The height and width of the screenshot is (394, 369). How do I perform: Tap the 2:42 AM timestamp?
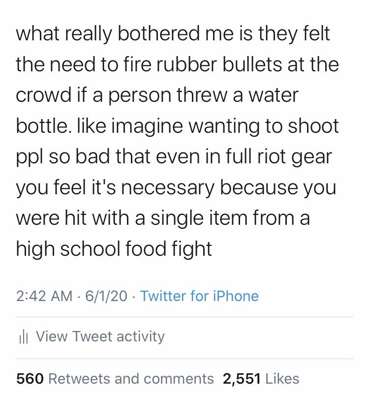(x=44, y=296)
